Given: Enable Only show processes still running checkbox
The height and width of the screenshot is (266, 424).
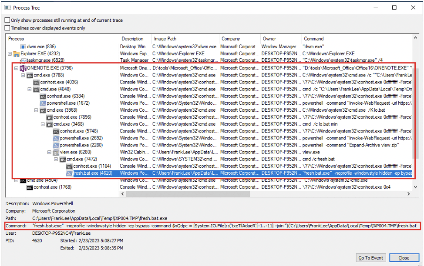Looking at the screenshot, I should [x=7, y=20].
